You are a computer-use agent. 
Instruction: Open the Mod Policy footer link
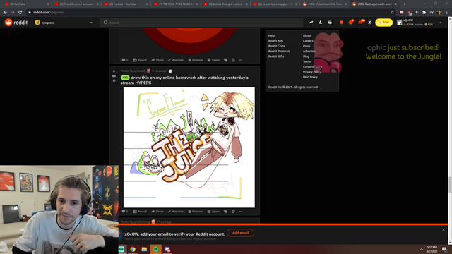[310, 77]
